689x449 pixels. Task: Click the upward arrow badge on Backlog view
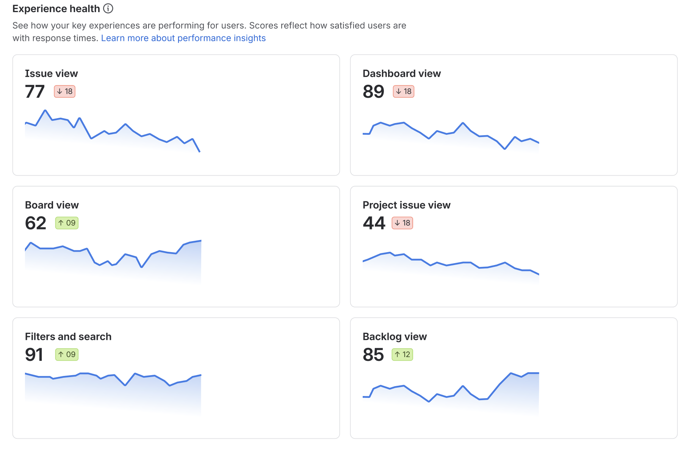click(401, 354)
